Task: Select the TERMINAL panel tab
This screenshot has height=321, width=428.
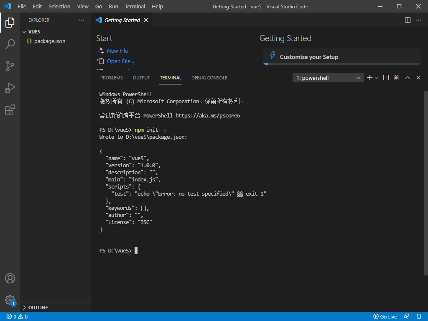Action: point(171,78)
